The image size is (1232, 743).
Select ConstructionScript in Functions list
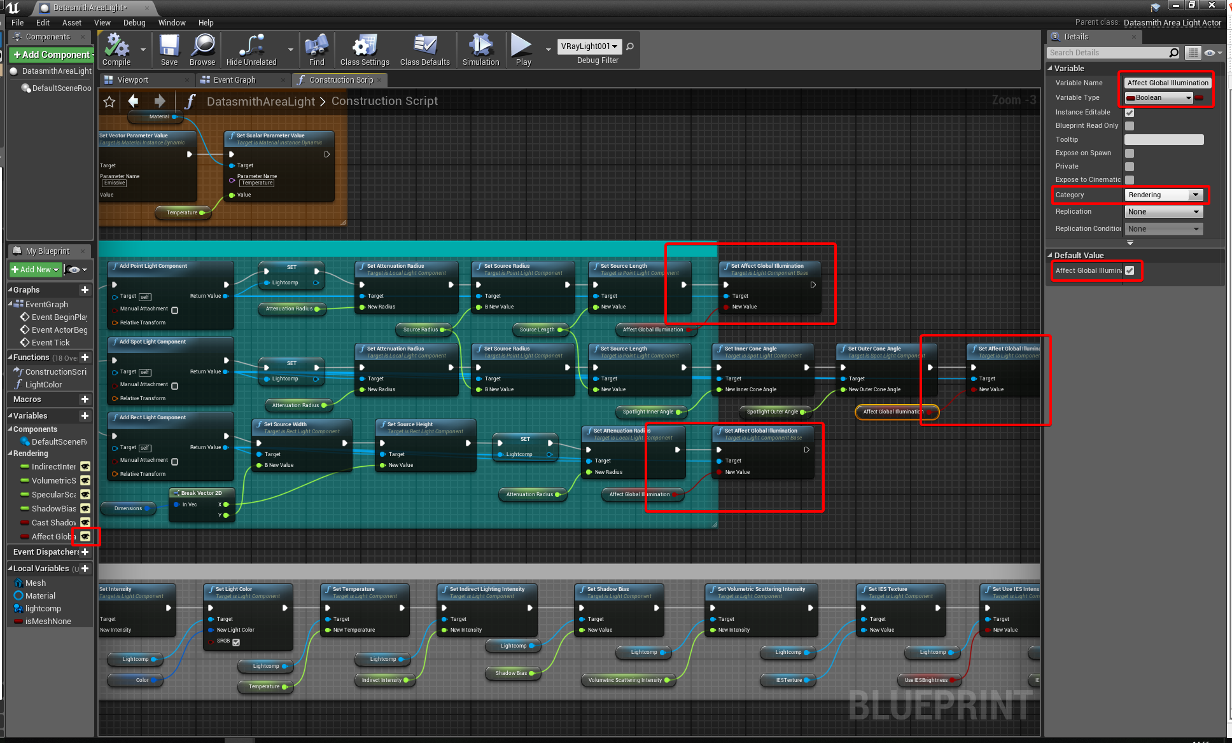click(50, 371)
